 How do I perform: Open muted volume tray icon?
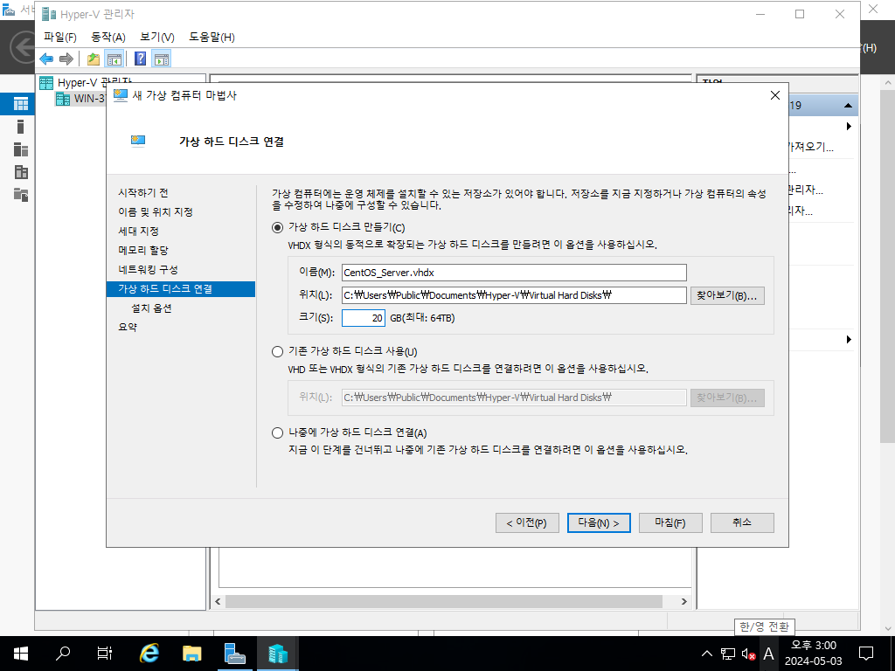click(x=748, y=654)
